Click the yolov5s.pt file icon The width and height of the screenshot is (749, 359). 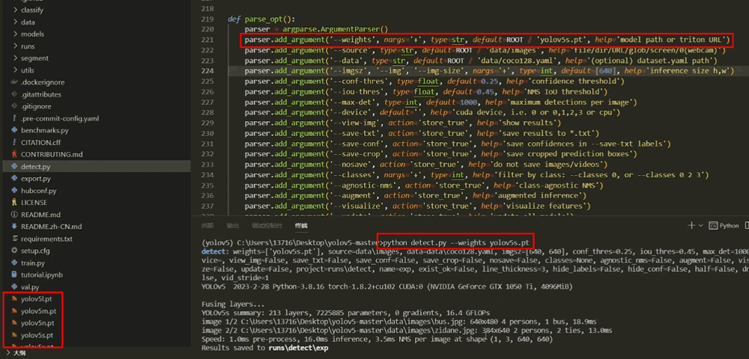click(13, 334)
